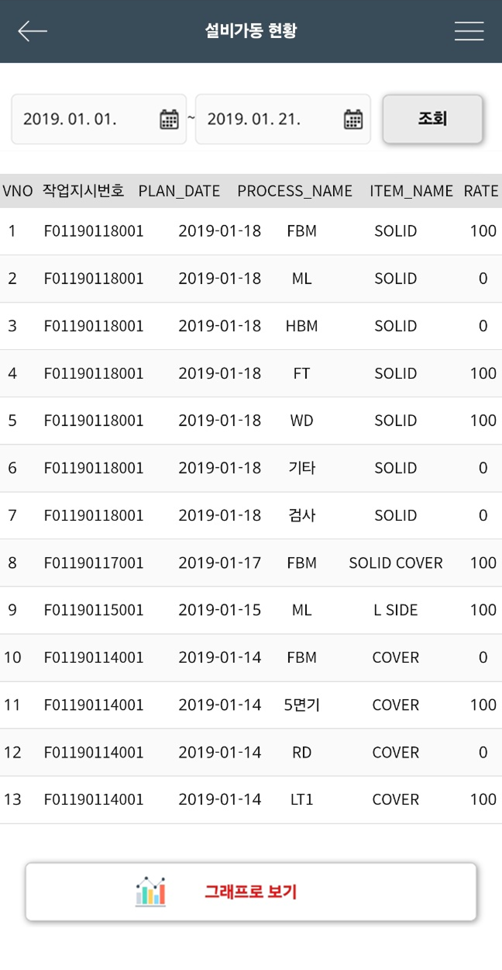The width and height of the screenshot is (502, 970).
Task: Click the ITEM_NAME column header
Action: [411, 191]
